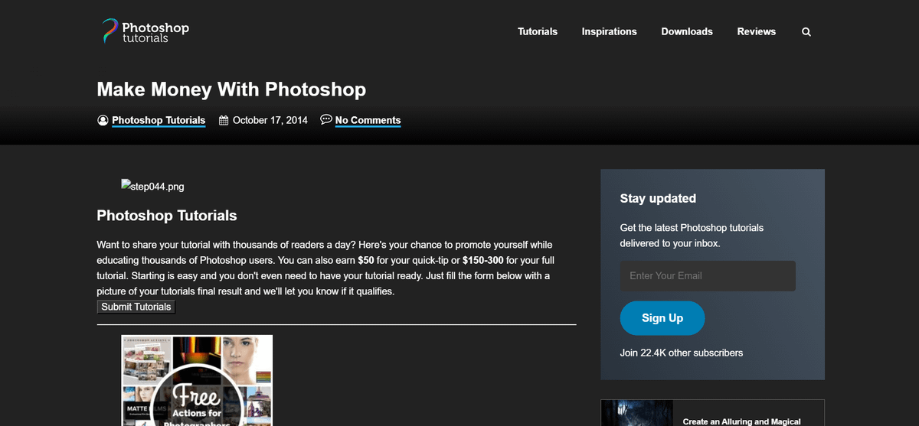The image size is (919, 426).
Task: Click the broken step044.png image
Action: 152,186
